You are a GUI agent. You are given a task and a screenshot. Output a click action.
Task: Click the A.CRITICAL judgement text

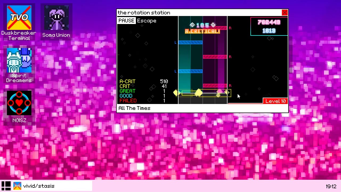click(202, 31)
